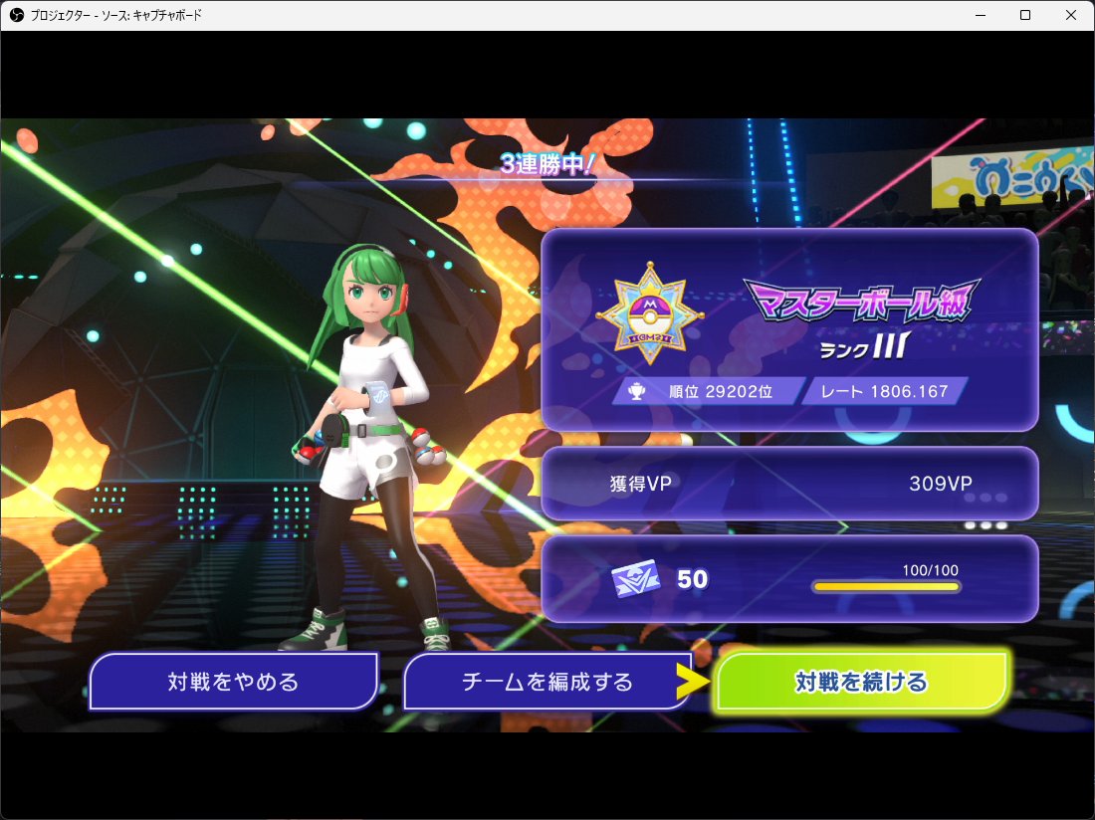
Task: Click the ticket count 50
Action: pyautogui.click(x=692, y=579)
